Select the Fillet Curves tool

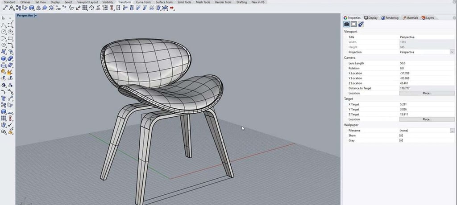click(x=10, y=45)
